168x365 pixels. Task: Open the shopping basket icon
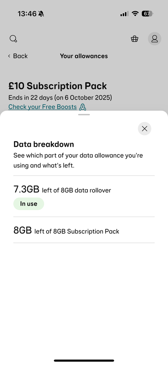(134, 39)
